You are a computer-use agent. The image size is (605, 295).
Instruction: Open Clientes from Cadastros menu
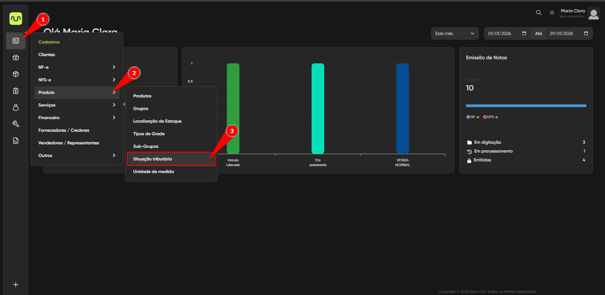click(47, 55)
